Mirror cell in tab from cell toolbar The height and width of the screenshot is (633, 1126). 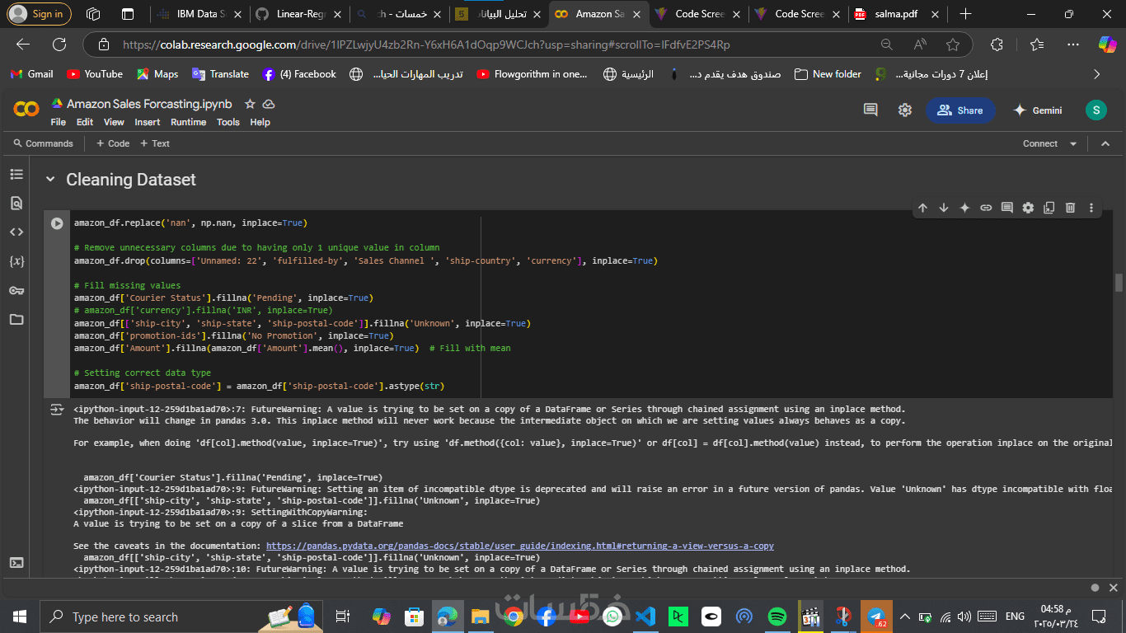pyautogui.click(x=1049, y=208)
